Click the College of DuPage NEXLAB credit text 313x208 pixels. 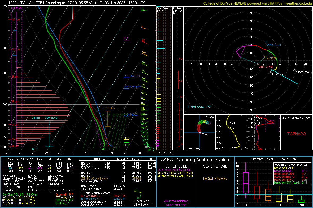pyautogui.click(x=258, y=3)
